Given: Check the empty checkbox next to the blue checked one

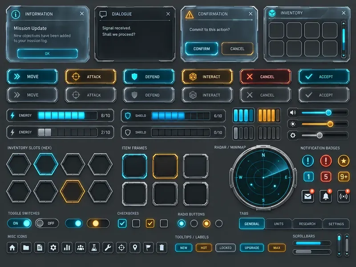Looking at the screenshot, I should [x=136, y=223].
